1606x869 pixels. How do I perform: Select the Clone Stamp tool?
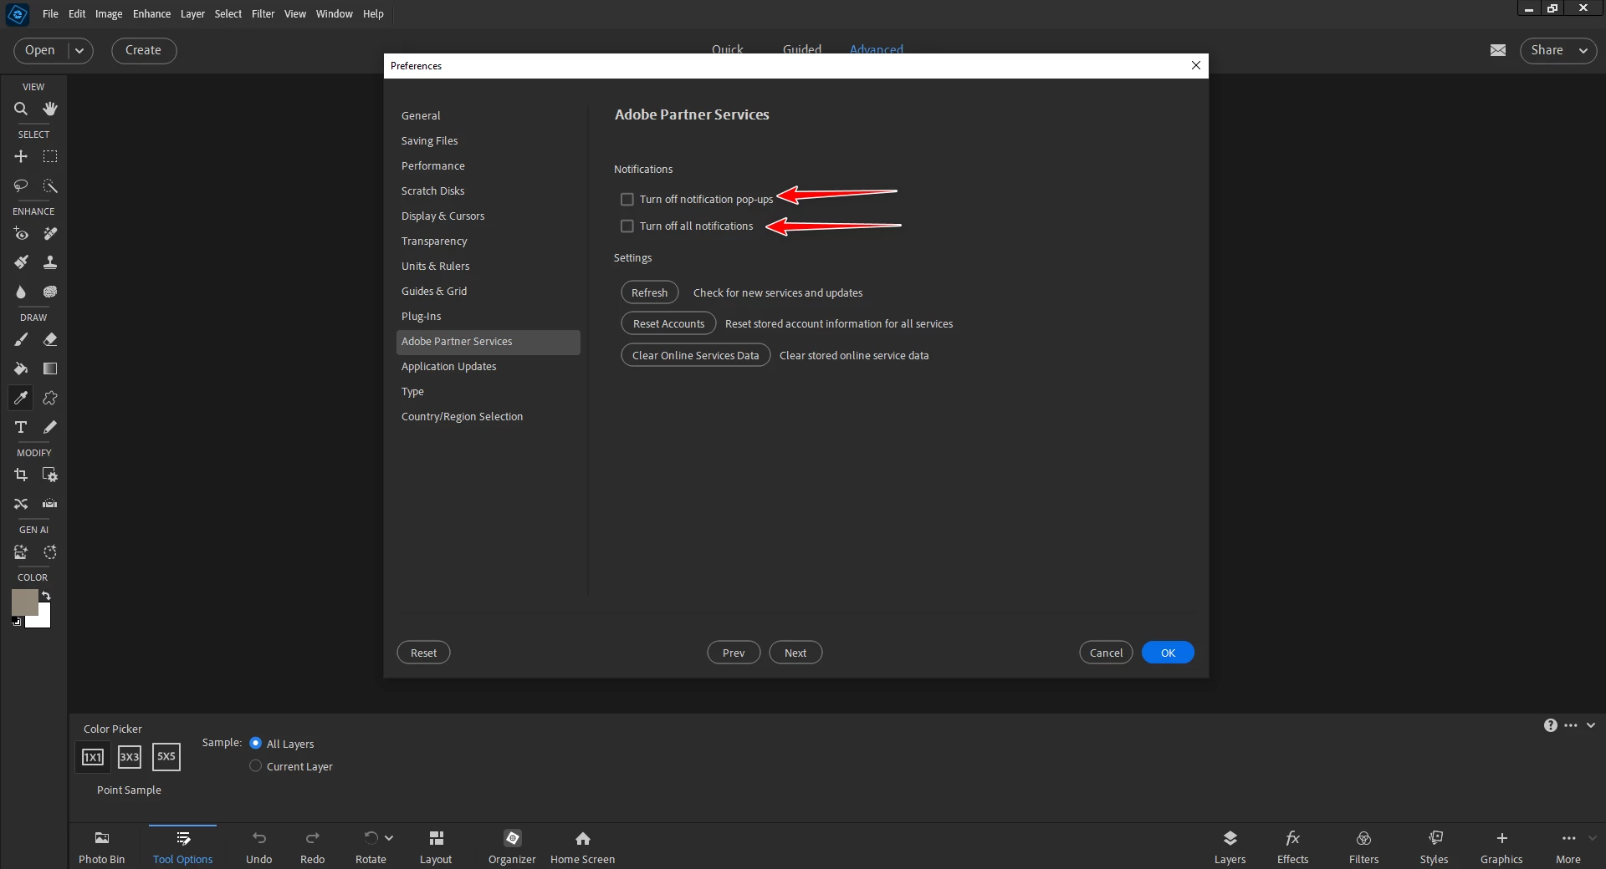point(50,262)
